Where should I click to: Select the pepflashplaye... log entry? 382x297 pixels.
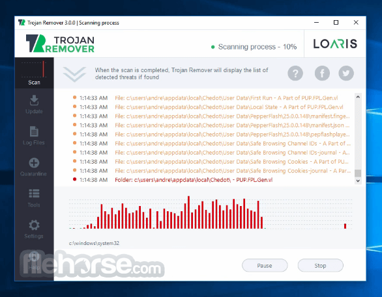(211, 135)
